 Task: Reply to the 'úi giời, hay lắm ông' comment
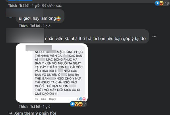click(x=35, y=26)
